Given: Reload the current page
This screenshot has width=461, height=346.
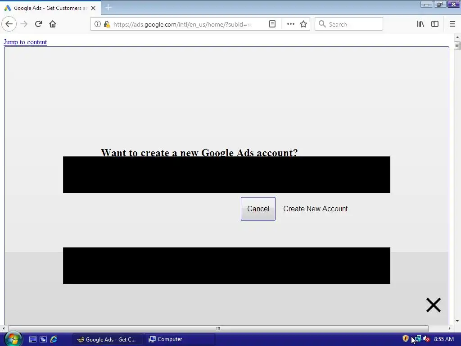Looking at the screenshot, I should coord(39,24).
